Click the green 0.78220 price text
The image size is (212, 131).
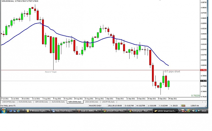tap(195, 96)
